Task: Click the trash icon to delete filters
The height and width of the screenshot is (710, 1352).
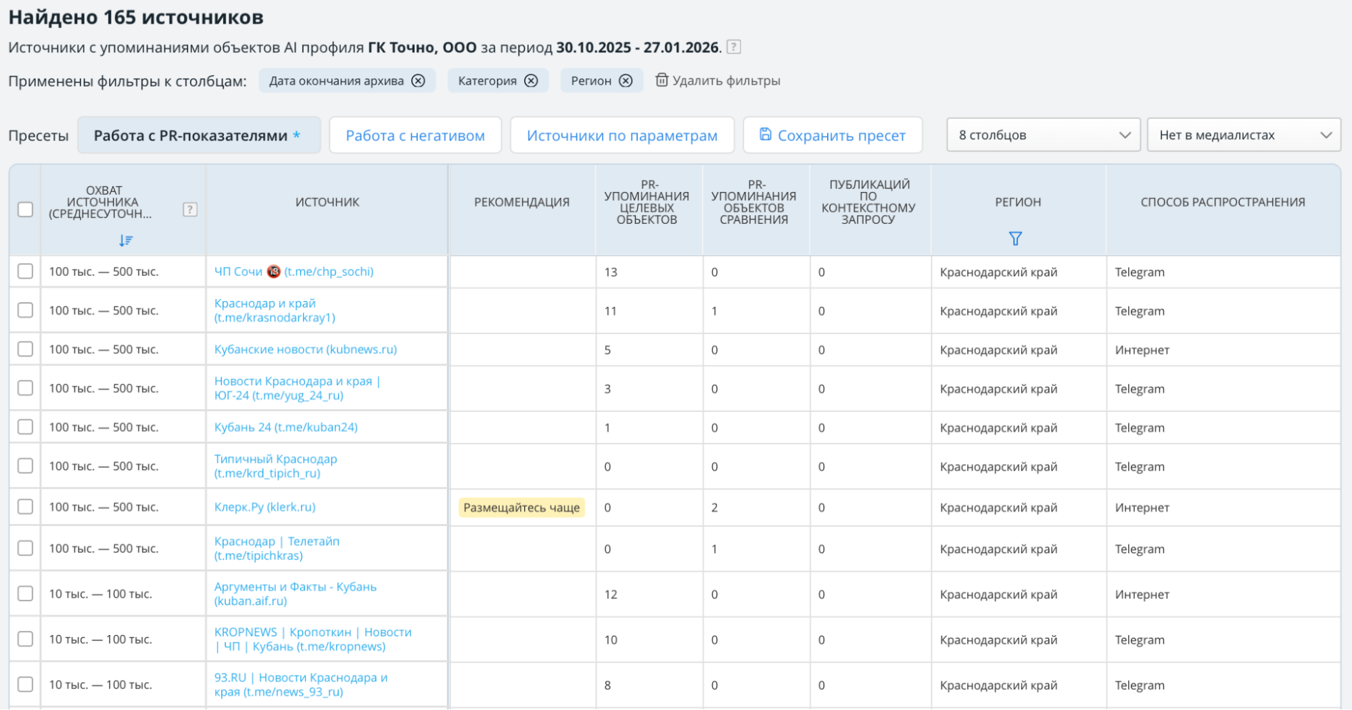Action: (661, 80)
